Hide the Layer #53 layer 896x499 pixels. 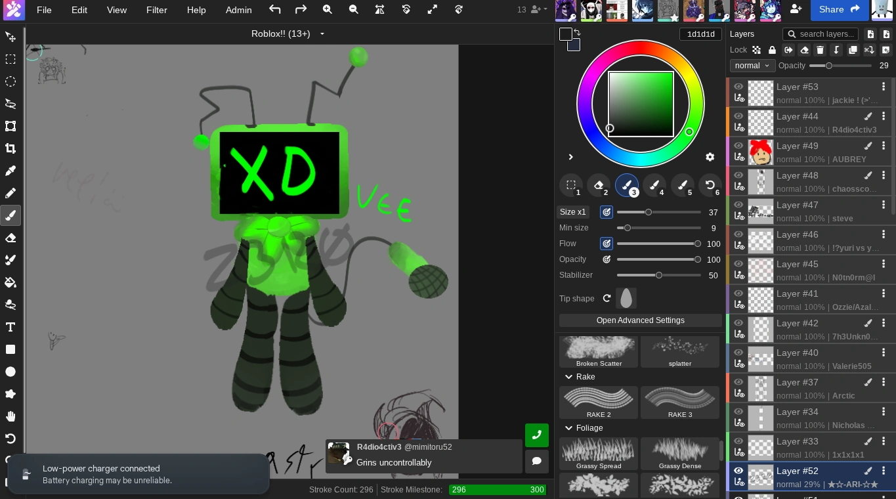click(x=738, y=86)
